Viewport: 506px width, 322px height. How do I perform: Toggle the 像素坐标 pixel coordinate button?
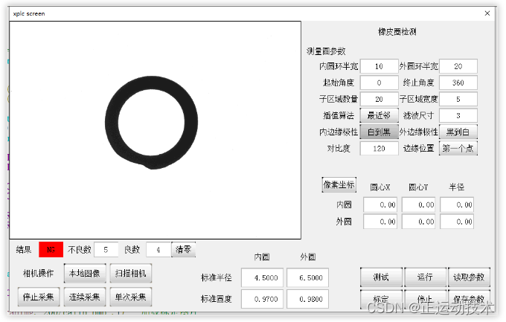pos(339,184)
